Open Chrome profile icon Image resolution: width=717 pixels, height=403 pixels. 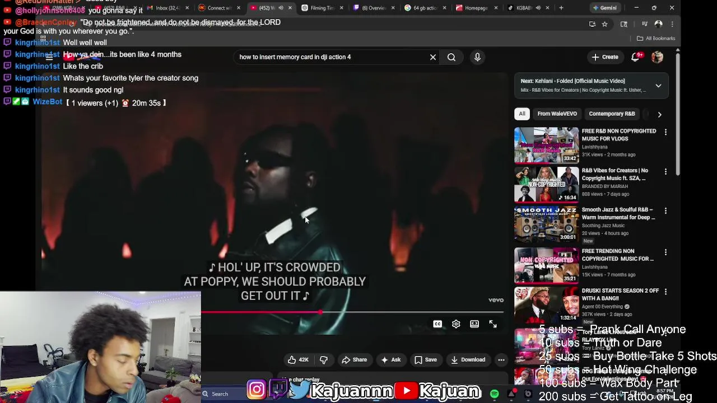point(659,24)
